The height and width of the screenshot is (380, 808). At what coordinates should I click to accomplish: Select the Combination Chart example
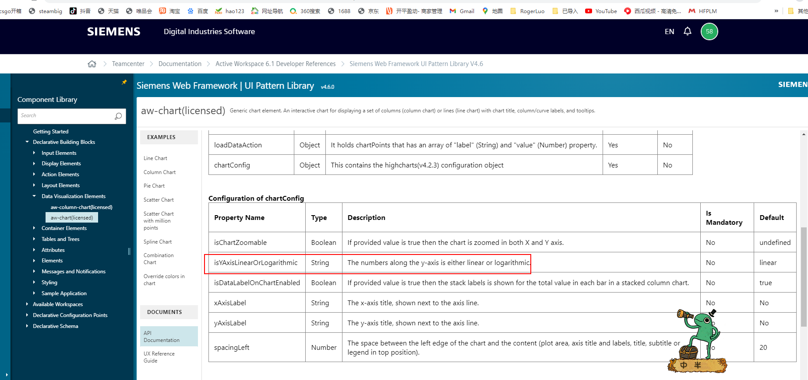click(159, 259)
